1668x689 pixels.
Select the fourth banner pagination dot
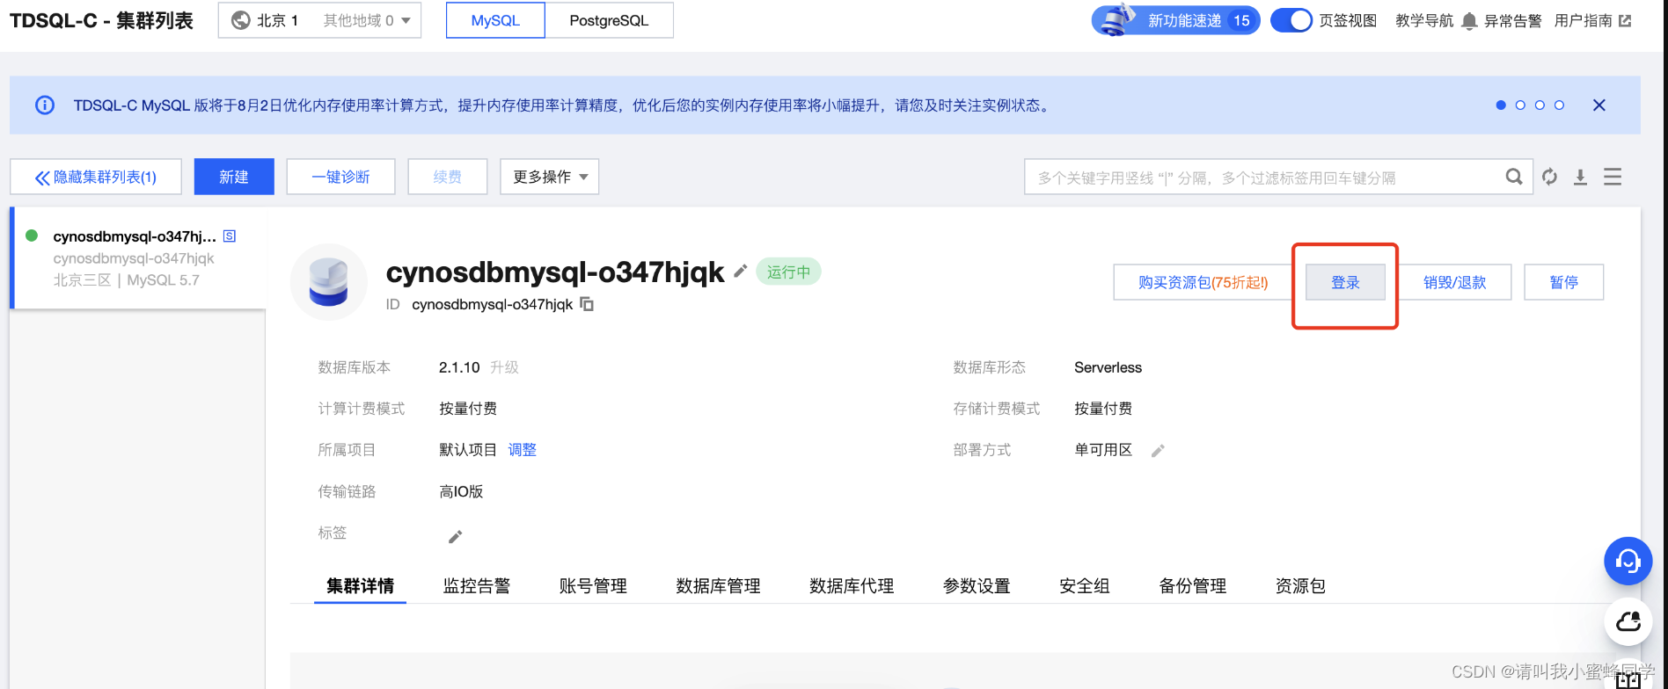(1559, 105)
